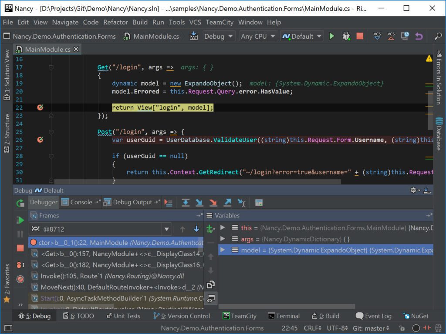The image size is (446, 334).
Task: Open Database side panel
Action: [x=439, y=134]
